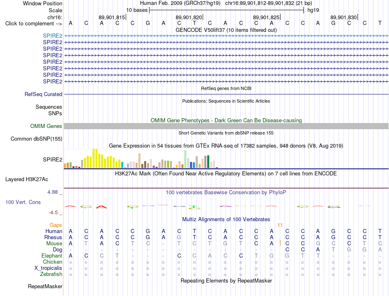This screenshot has height=296, width=389.
Task: Click the "89,901,830" ruler position label
Action: [x=344, y=17]
